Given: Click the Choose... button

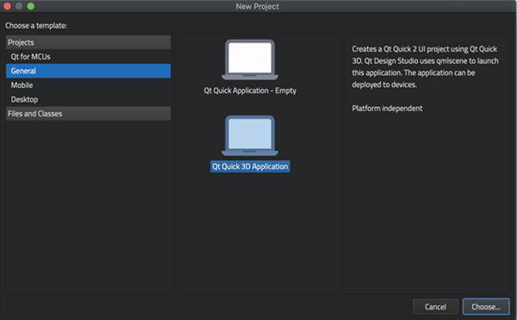Looking at the screenshot, I should click(x=486, y=307).
